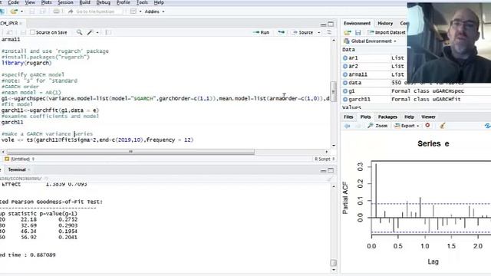Click the Go to file/function field
The image size is (491, 276).
tap(95, 11)
